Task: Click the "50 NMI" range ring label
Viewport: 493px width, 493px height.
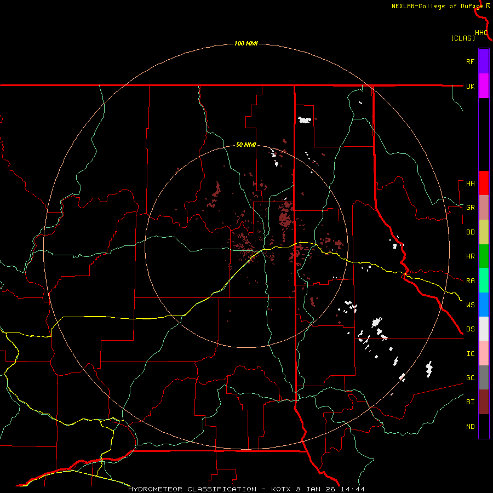Action: (x=246, y=145)
